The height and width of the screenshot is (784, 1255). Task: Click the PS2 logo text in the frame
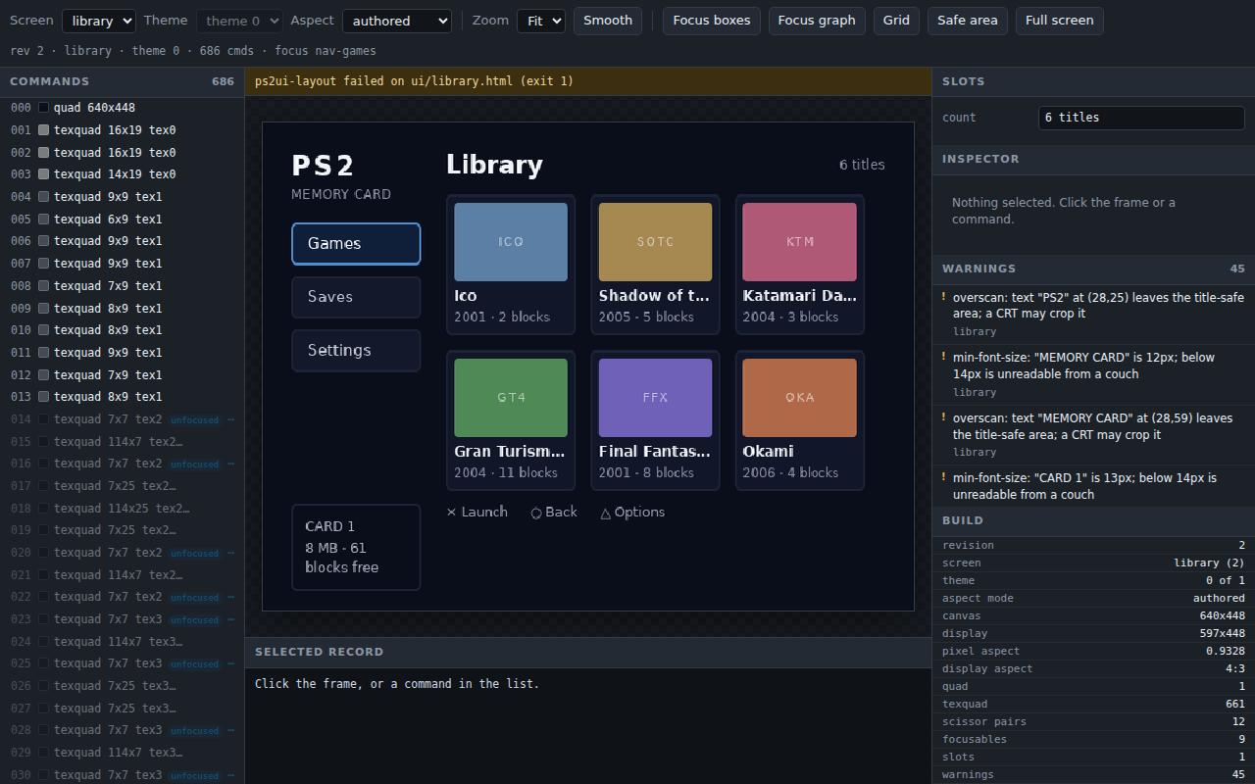point(323,166)
